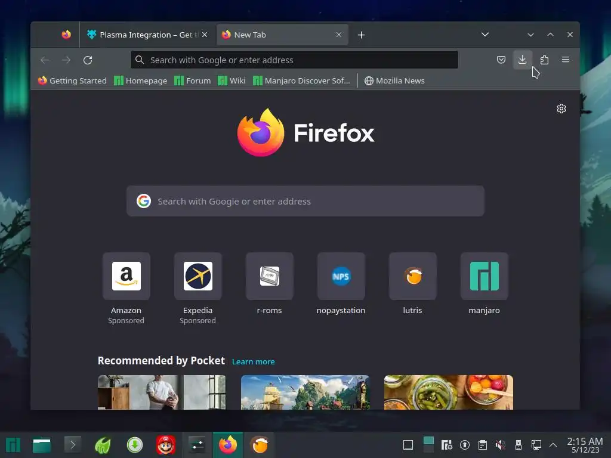This screenshot has width=611, height=458.
Task: Open Pocket story with island ship artwork
Action: (x=305, y=392)
